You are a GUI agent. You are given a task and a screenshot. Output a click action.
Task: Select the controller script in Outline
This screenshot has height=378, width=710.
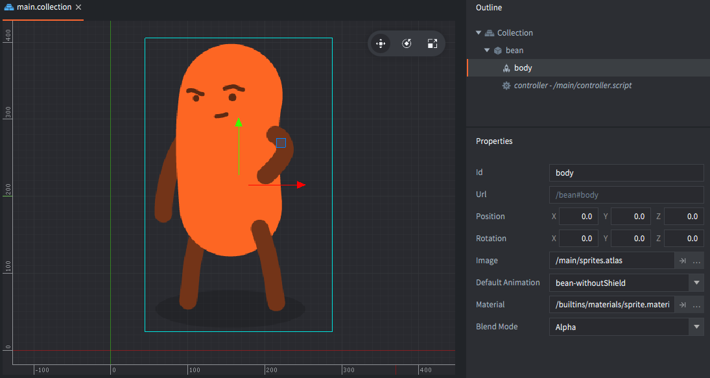[x=572, y=86]
